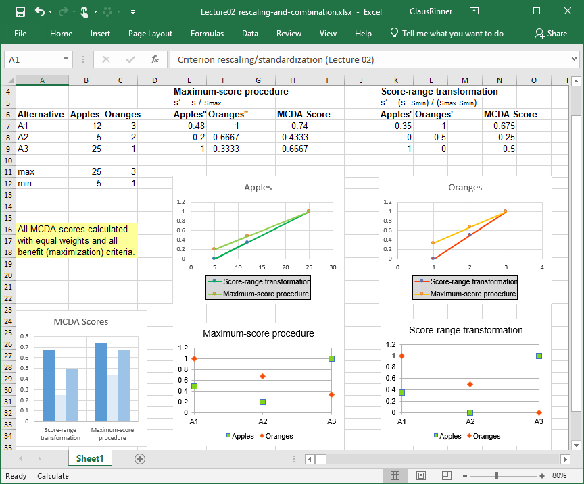Click the MCDA Scores bar chart title
The width and height of the screenshot is (584, 484).
point(81,322)
